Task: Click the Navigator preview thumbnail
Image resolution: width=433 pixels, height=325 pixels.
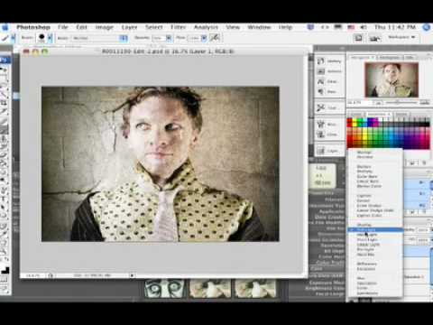Action: [x=392, y=79]
